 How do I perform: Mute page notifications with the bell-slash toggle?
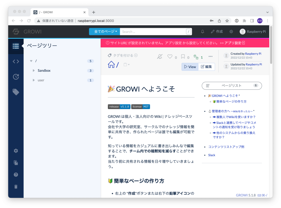click(x=160, y=57)
